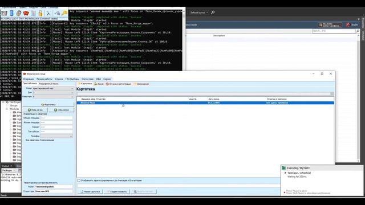The width and height of the screenshot is (365, 205).
Task: Click the Физические лица window title icon
Action: [25, 73]
